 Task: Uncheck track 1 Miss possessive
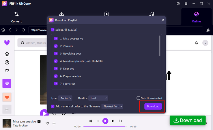(56, 38)
